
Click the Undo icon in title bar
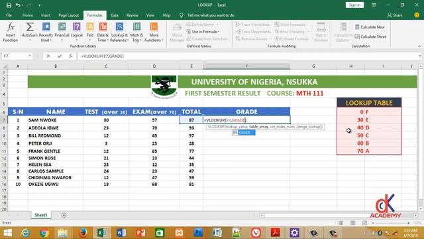click(x=18, y=5)
